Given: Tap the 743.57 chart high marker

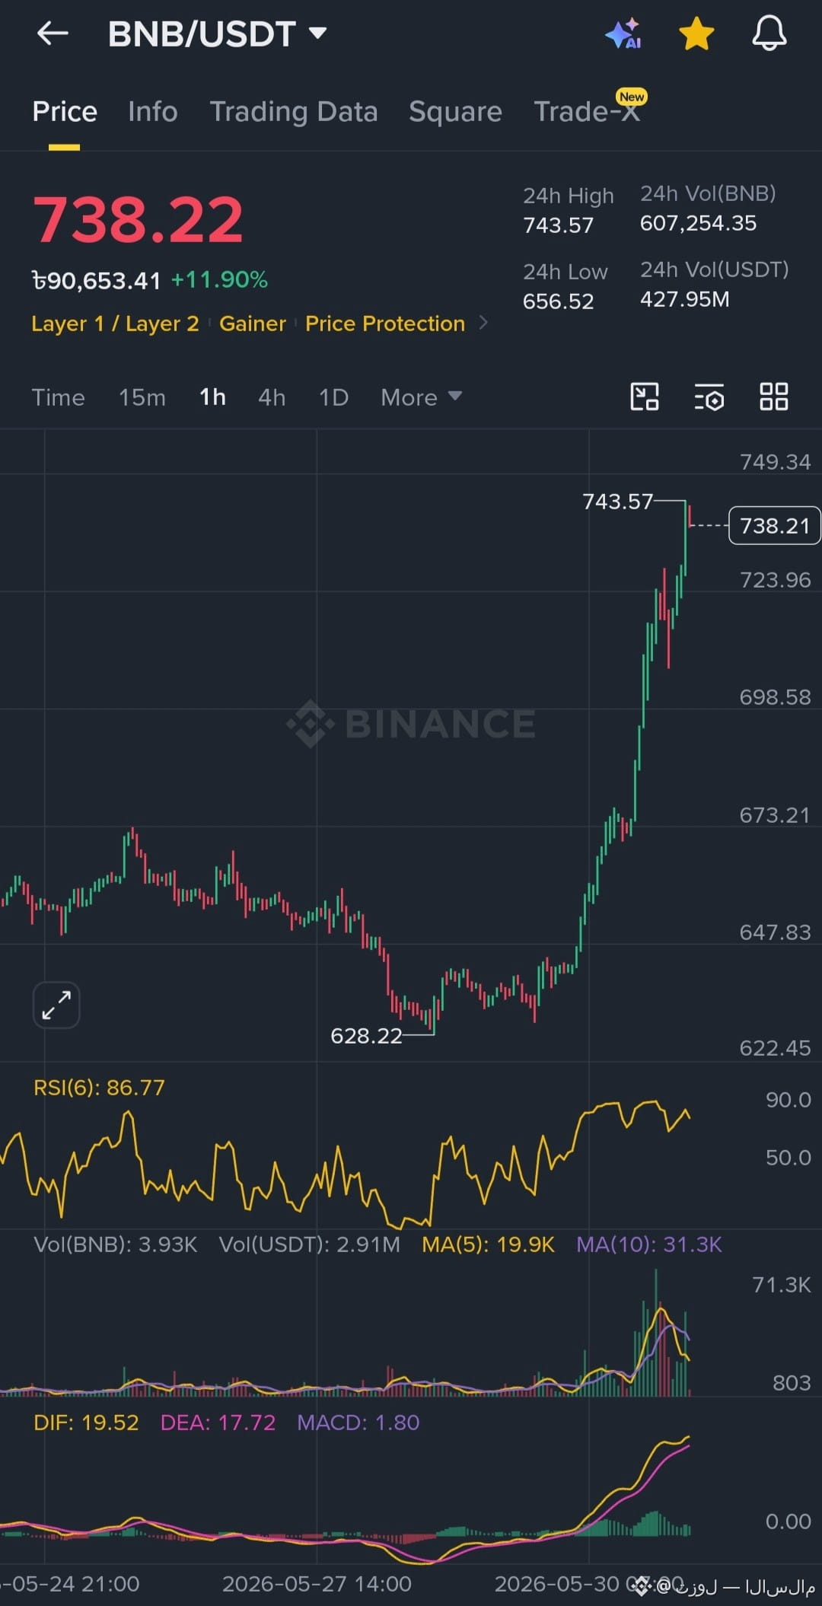Looking at the screenshot, I should pyautogui.click(x=617, y=502).
